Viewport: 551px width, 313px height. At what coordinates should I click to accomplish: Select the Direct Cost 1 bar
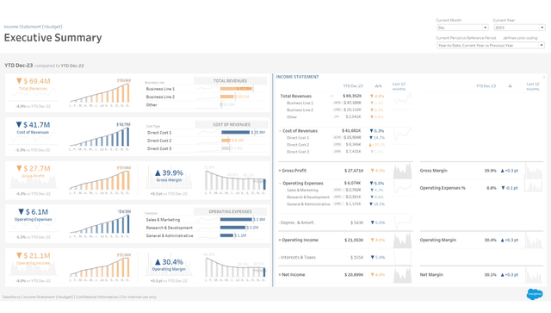coord(235,133)
